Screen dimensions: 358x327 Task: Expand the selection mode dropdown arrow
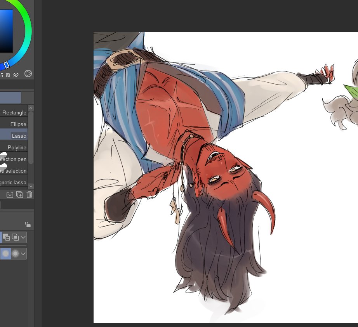23,237
